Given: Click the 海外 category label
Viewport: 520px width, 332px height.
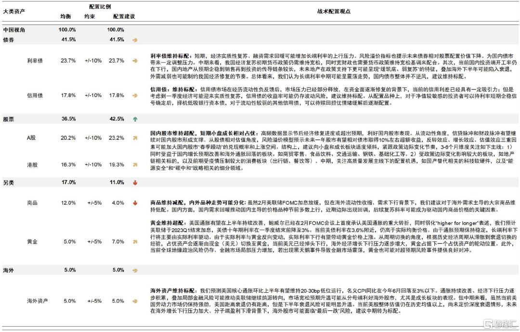Looking at the screenshot, I should coord(8,271).
